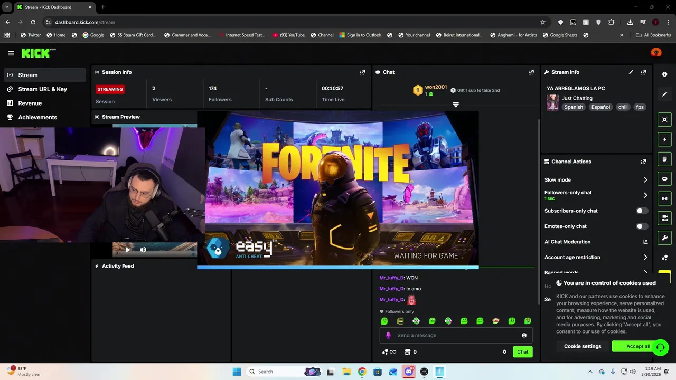The width and height of the screenshot is (676, 380).
Task: Open the hamburger menu next to KICK logo
Action: coord(11,53)
